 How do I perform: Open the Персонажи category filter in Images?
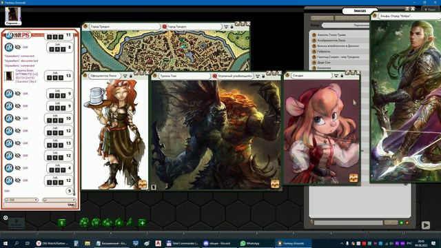[x=346, y=25]
